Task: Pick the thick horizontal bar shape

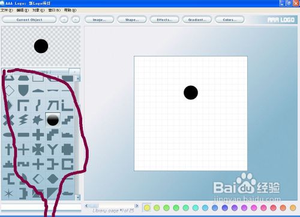Action: coord(23,135)
